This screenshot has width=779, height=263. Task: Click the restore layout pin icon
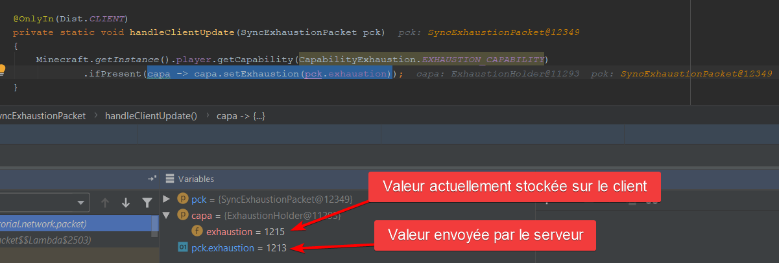pos(152,179)
